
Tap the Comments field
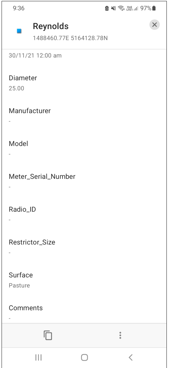84,313
